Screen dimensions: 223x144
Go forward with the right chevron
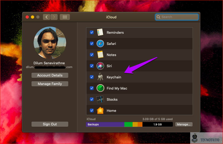(x=54, y=17)
